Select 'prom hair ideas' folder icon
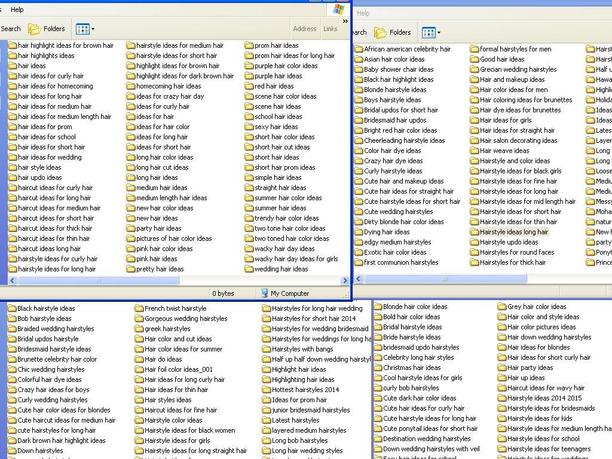 [x=249, y=45]
